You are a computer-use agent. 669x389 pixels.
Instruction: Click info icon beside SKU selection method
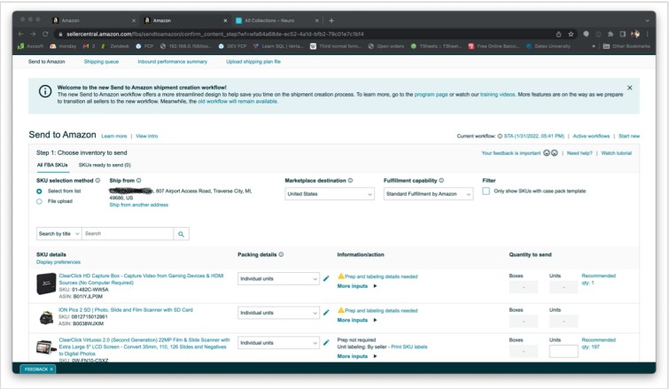[97, 181]
